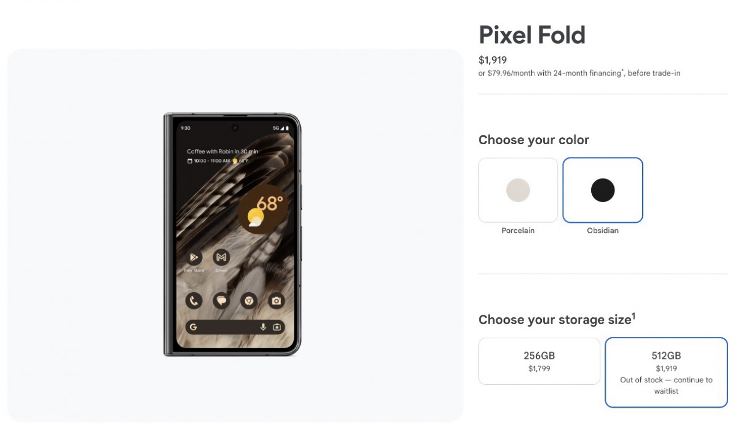Click the Pixel Fold title heading
This screenshot has height=430, width=736.
(x=532, y=35)
